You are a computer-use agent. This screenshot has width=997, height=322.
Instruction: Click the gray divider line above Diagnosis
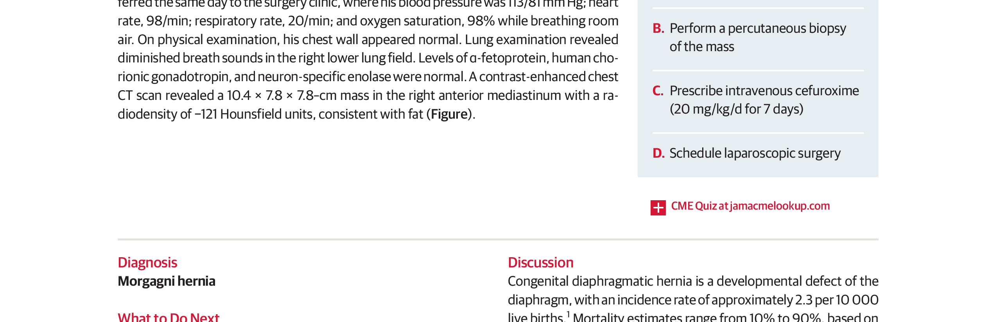tap(498, 239)
